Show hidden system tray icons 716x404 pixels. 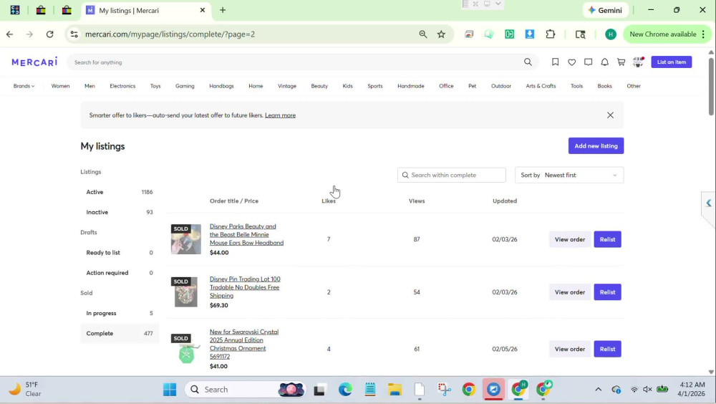[598, 390]
